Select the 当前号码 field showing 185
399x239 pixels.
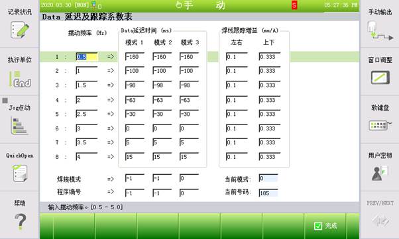(268, 193)
